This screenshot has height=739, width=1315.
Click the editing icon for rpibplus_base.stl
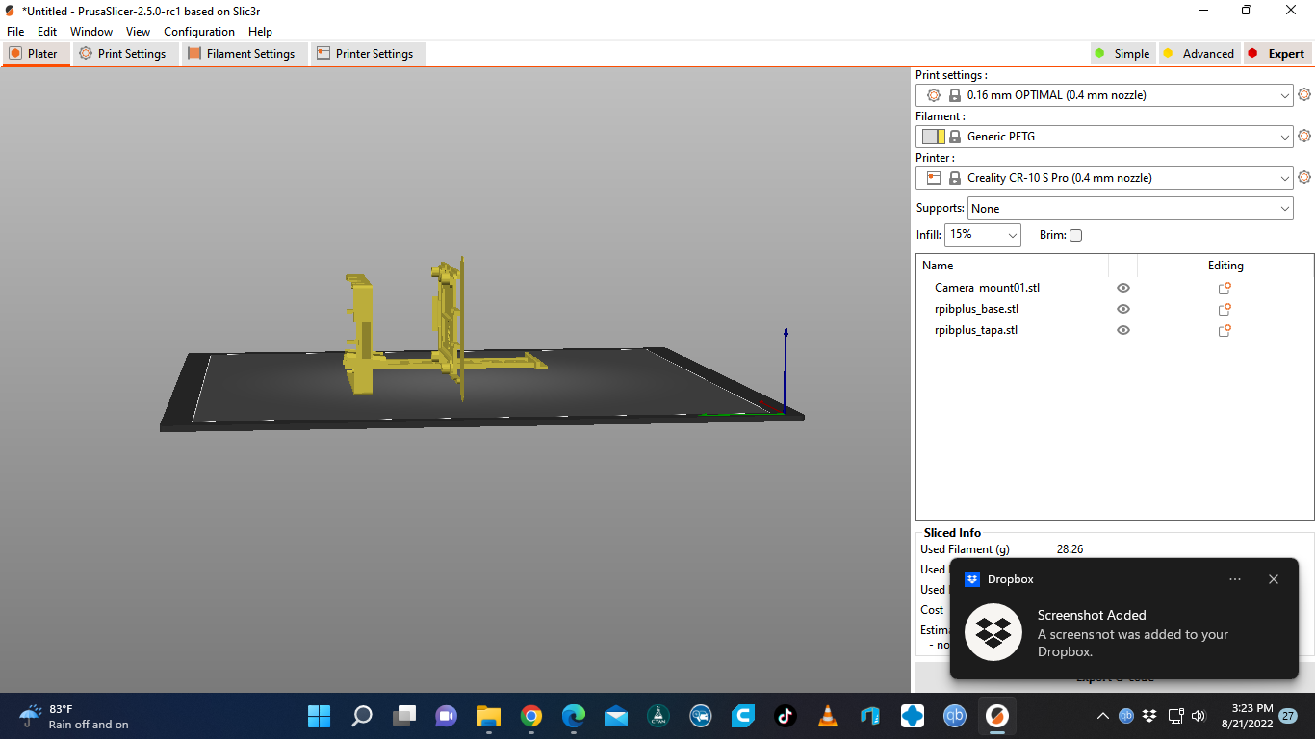(x=1225, y=309)
